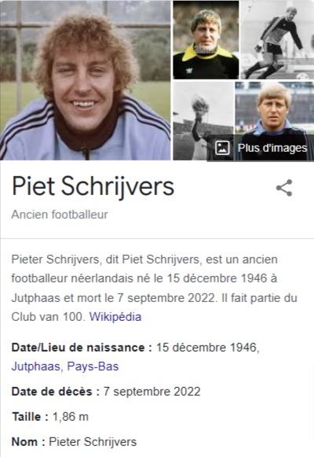The height and width of the screenshot is (457, 314).
Task: Click the share icon beside Piet Schrijvers
Action: pyautogui.click(x=284, y=188)
